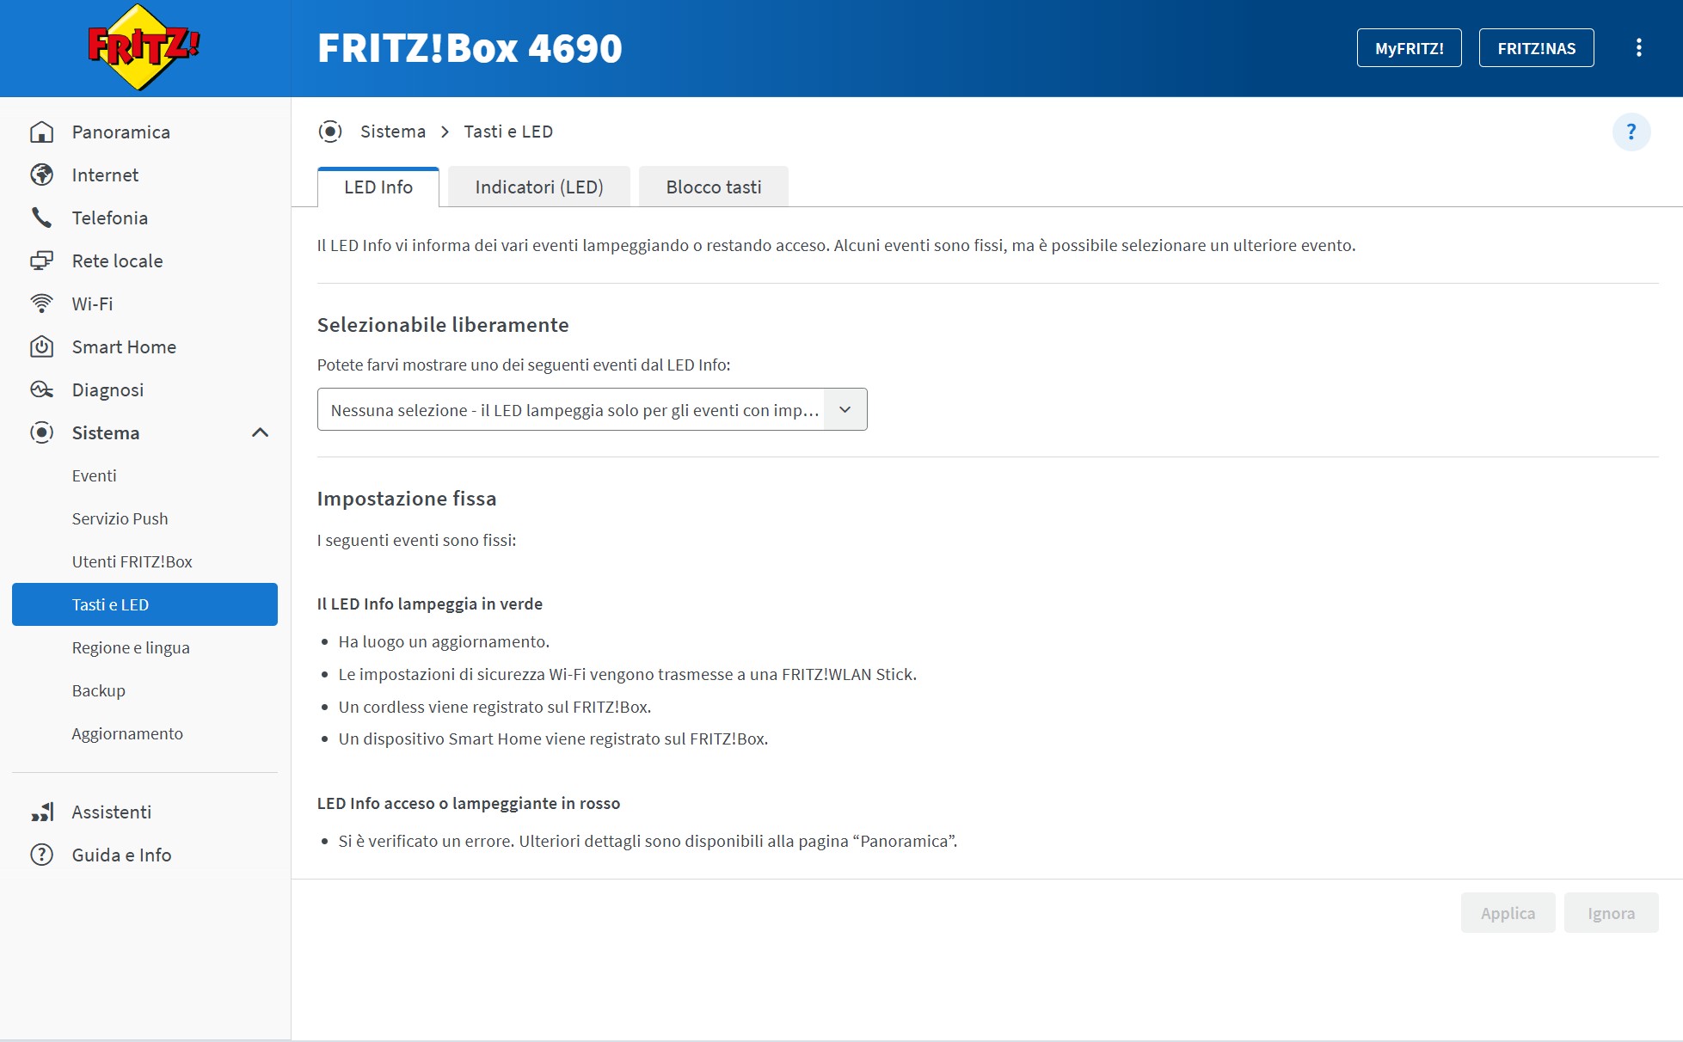Click the Sistema breadcrumb link
Viewport: 1683px width, 1042px height.
[x=393, y=132]
